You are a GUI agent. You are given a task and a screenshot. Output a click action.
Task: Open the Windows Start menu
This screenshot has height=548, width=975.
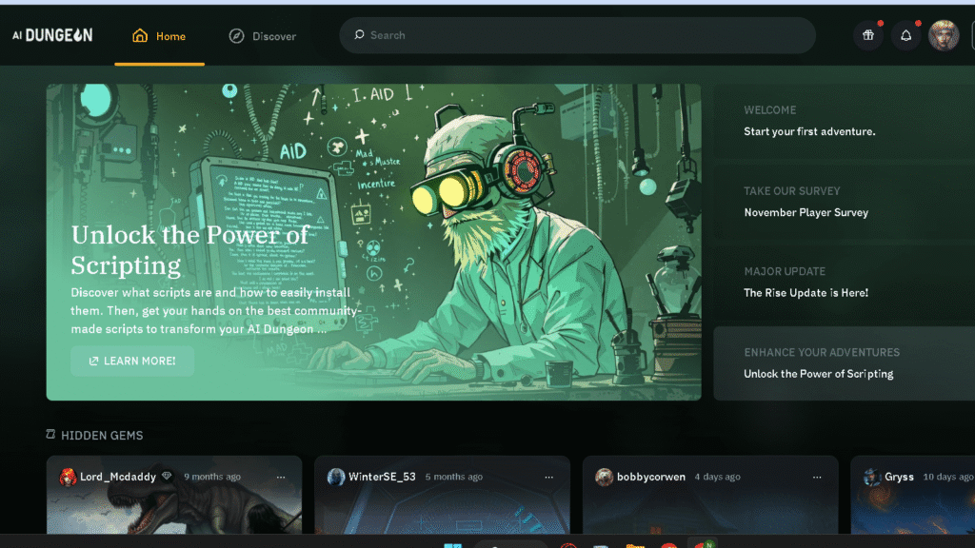click(x=452, y=544)
